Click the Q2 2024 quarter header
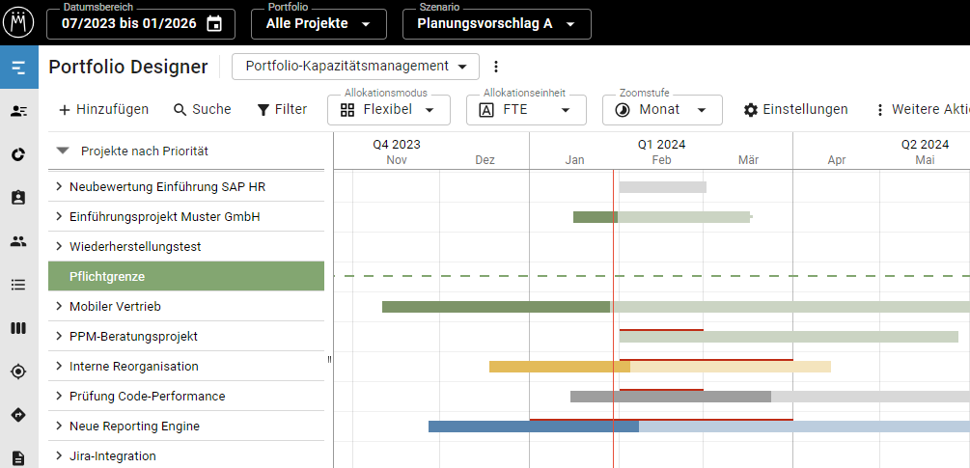This screenshot has width=970, height=468. tap(925, 145)
